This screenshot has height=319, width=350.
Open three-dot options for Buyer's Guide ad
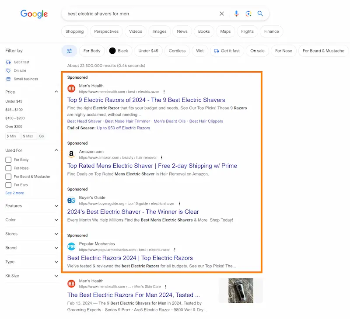(179, 204)
